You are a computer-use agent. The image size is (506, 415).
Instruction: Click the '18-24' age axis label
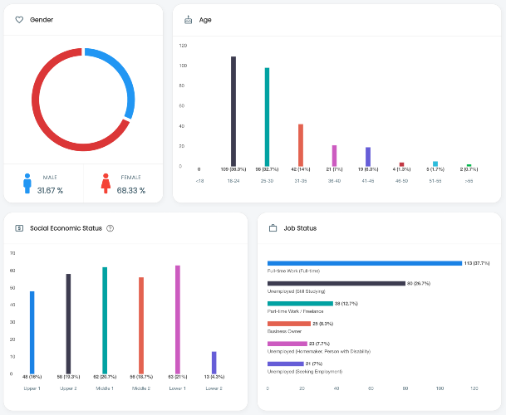pyautogui.click(x=233, y=181)
